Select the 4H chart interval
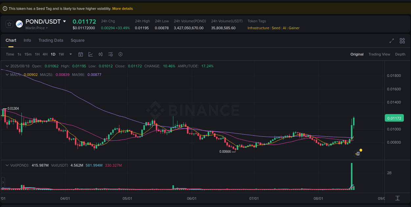The width and height of the screenshot is (411, 207). click(x=45, y=54)
